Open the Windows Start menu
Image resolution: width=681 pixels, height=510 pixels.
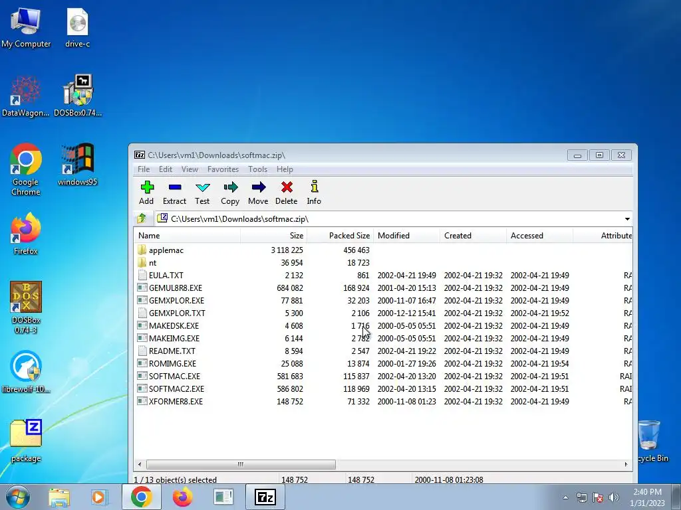coord(18,497)
